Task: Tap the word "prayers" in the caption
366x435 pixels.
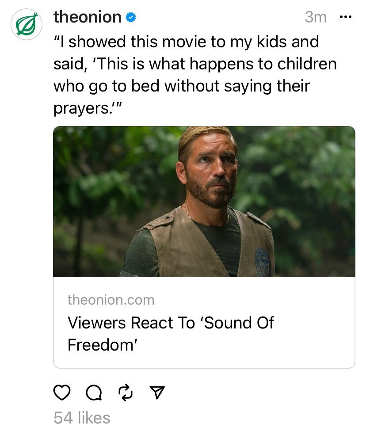Action: [x=82, y=107]
